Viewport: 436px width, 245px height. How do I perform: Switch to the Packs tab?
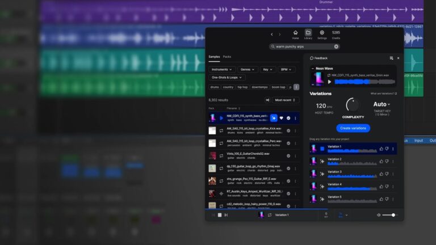pos(227,57)
